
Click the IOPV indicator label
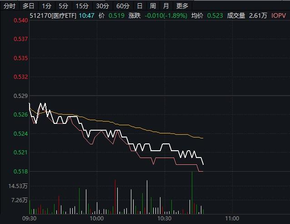279,15
